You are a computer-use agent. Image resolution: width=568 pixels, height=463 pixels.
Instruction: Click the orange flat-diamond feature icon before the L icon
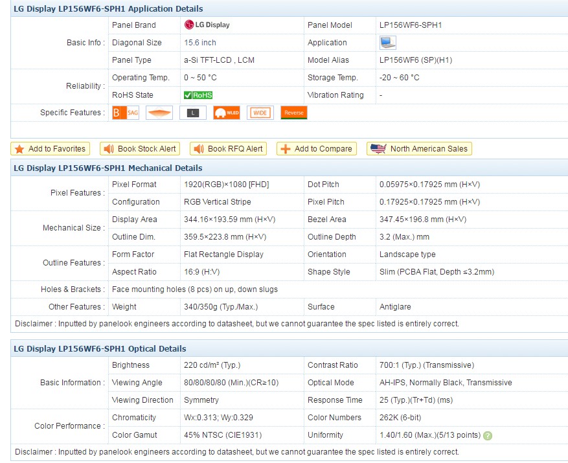coord(159,113)
